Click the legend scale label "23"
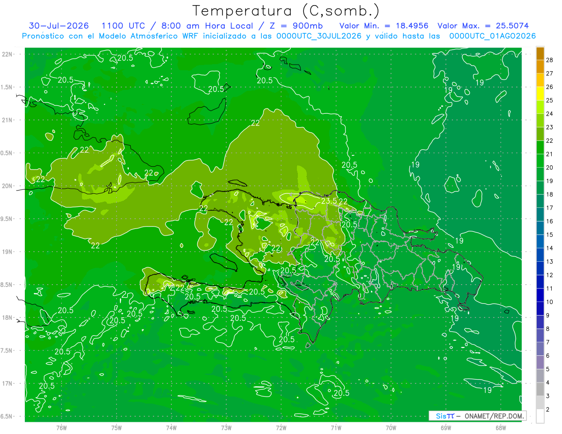The image size is (562, 434). 550,127
